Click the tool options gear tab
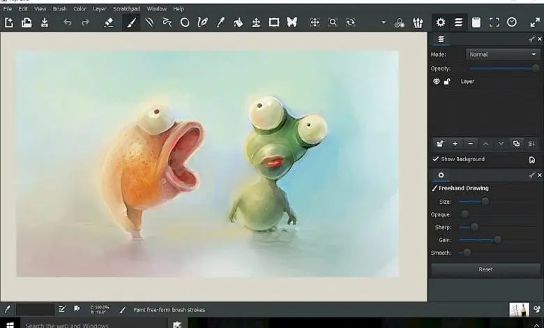Image resolution: width=544 pixels, height=328 pixels. pyautogui.click(x=441, y=175)
